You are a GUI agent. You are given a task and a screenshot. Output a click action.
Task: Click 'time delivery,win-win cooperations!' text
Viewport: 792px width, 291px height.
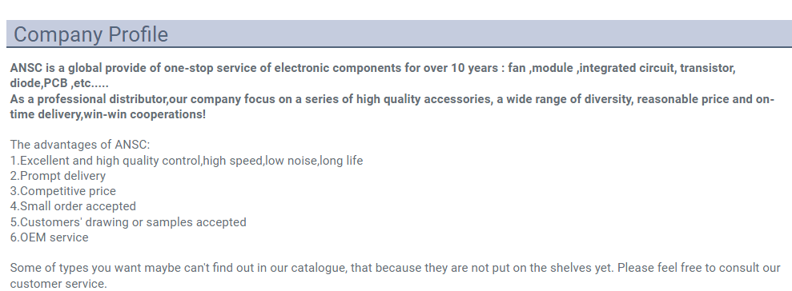coord(108,114)
